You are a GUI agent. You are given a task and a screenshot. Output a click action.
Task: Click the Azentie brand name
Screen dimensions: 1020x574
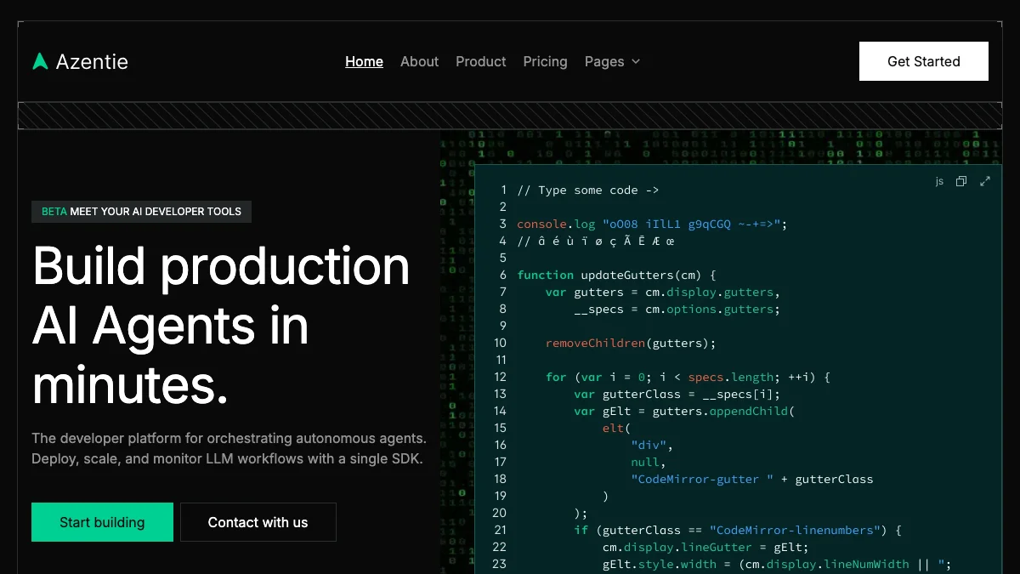click(x=92, y=61)
